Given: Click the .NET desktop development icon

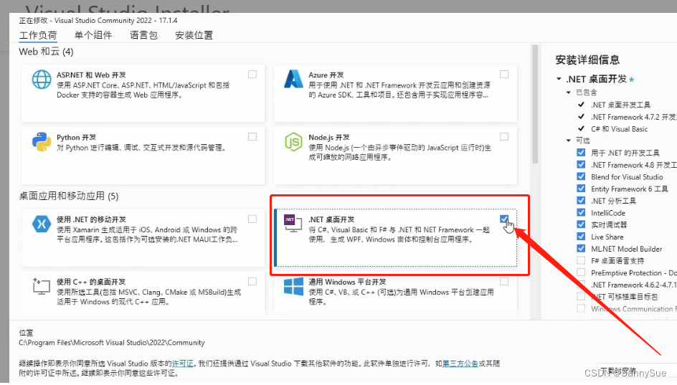Looking at the screenshot, I should point(293,223).
